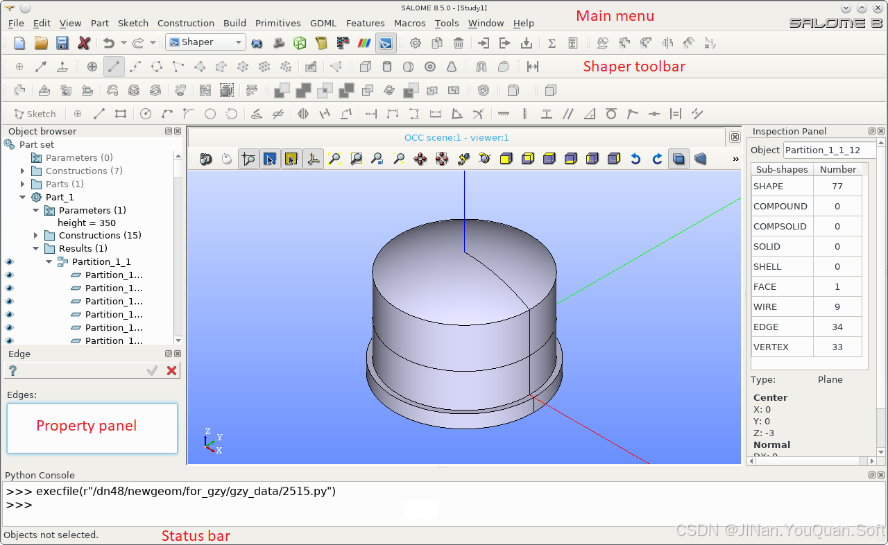Toggle the eye icon of the first Partition_1... child

[9, 275]
